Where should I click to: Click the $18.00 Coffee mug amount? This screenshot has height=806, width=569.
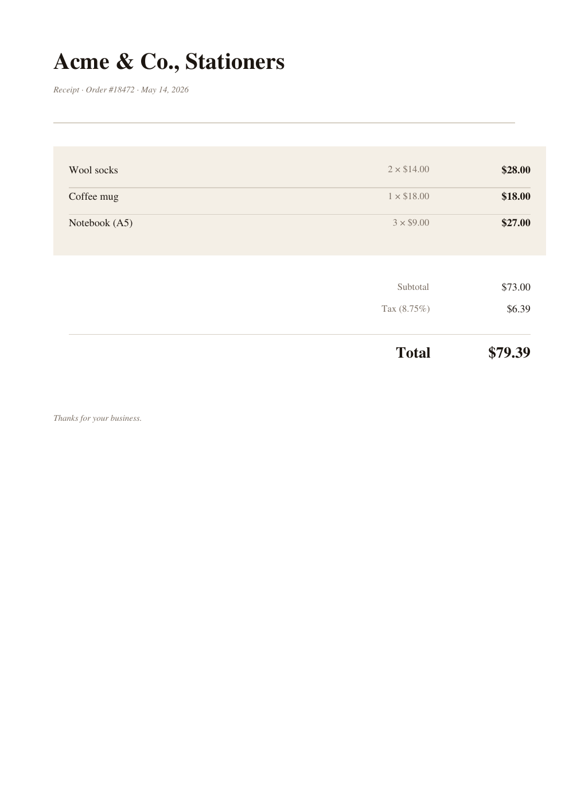(516, 196)
